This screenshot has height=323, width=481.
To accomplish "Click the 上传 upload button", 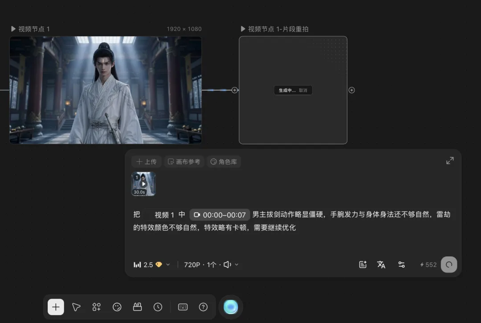I will point(147,161).
